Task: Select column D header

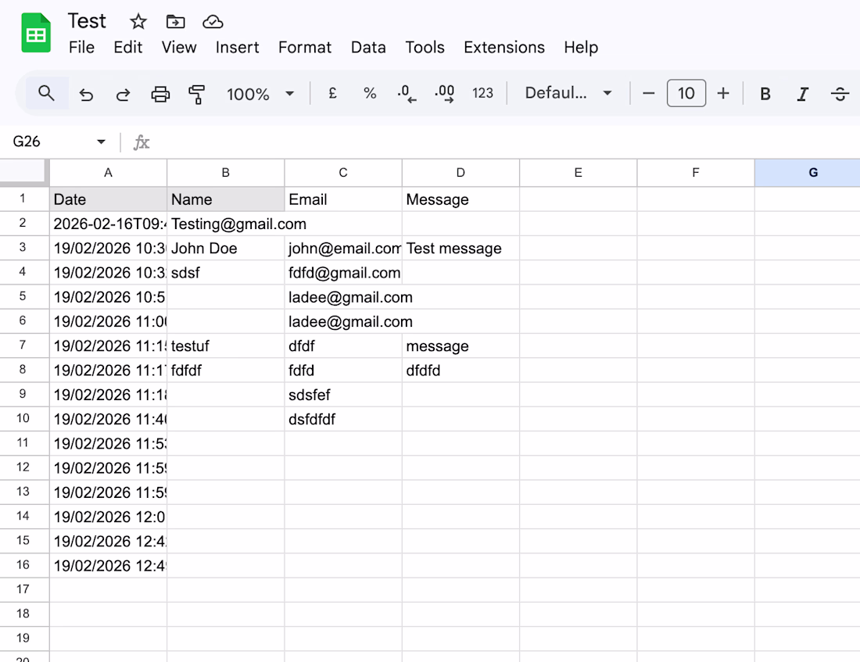Action: tap(460, 173)
